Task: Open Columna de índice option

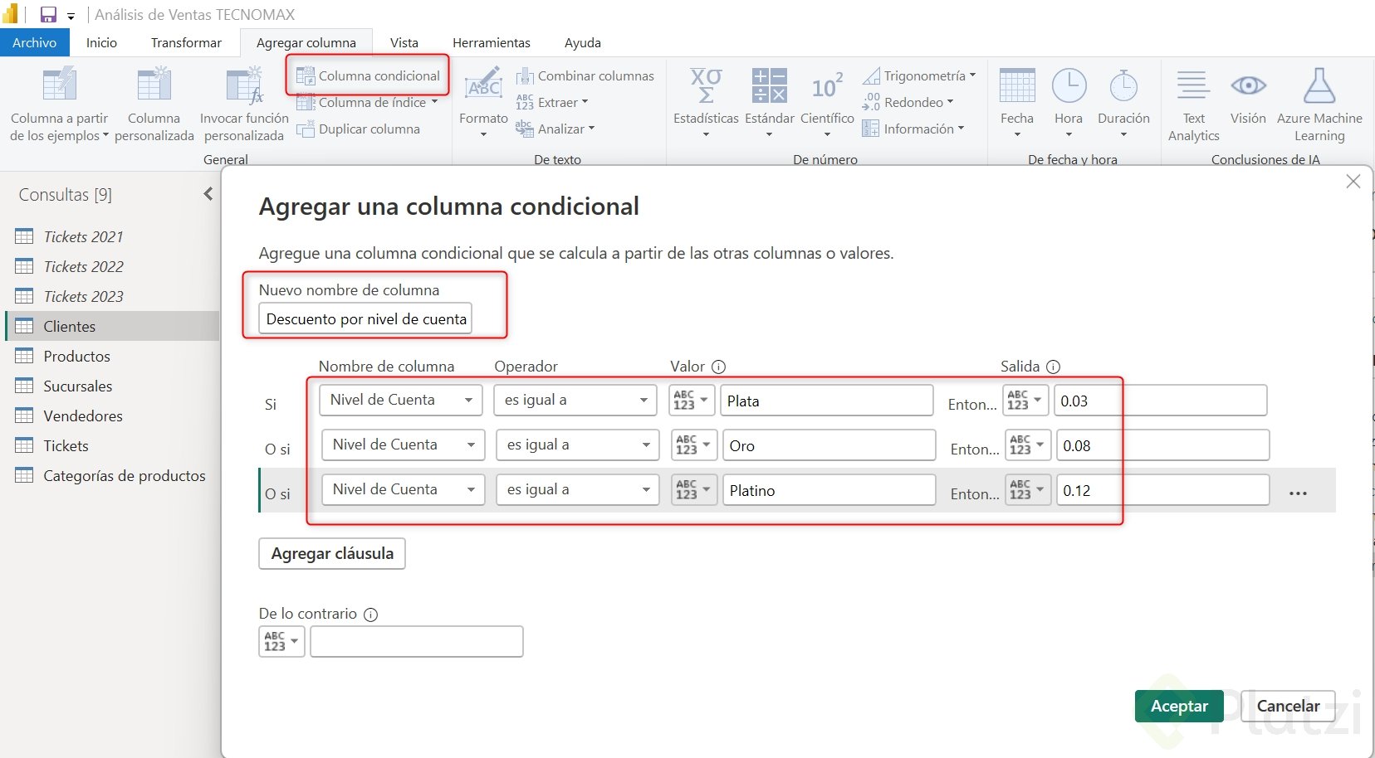Action: [367, 102]
